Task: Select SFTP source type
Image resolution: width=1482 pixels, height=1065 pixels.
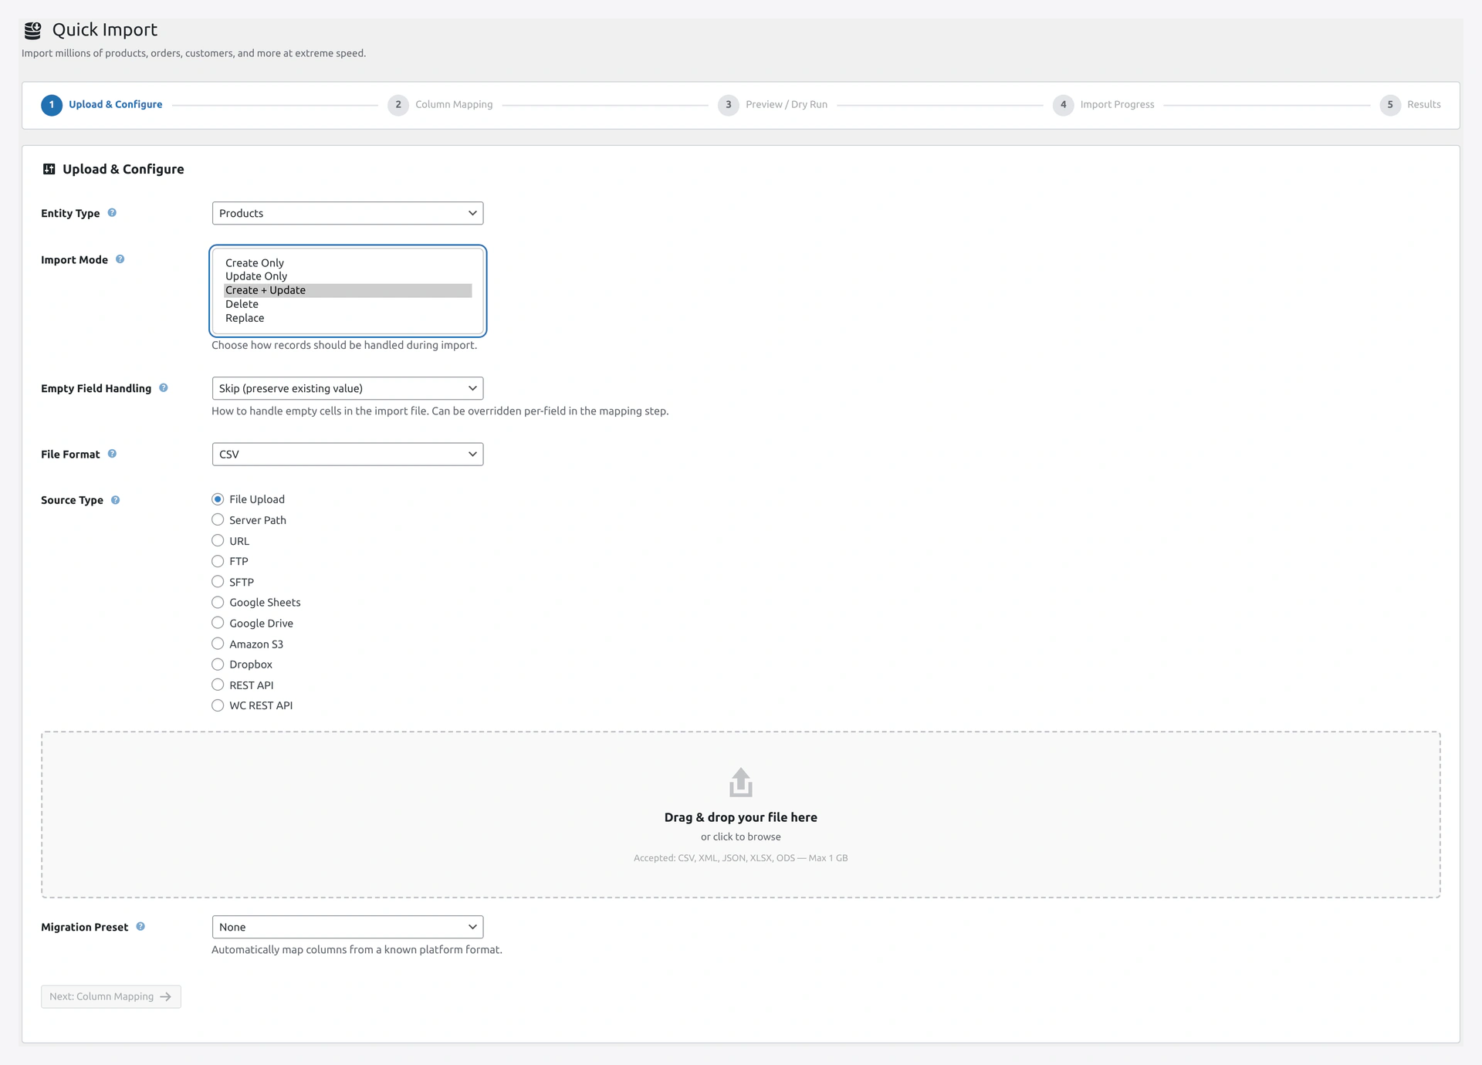Action: [218, 582]
